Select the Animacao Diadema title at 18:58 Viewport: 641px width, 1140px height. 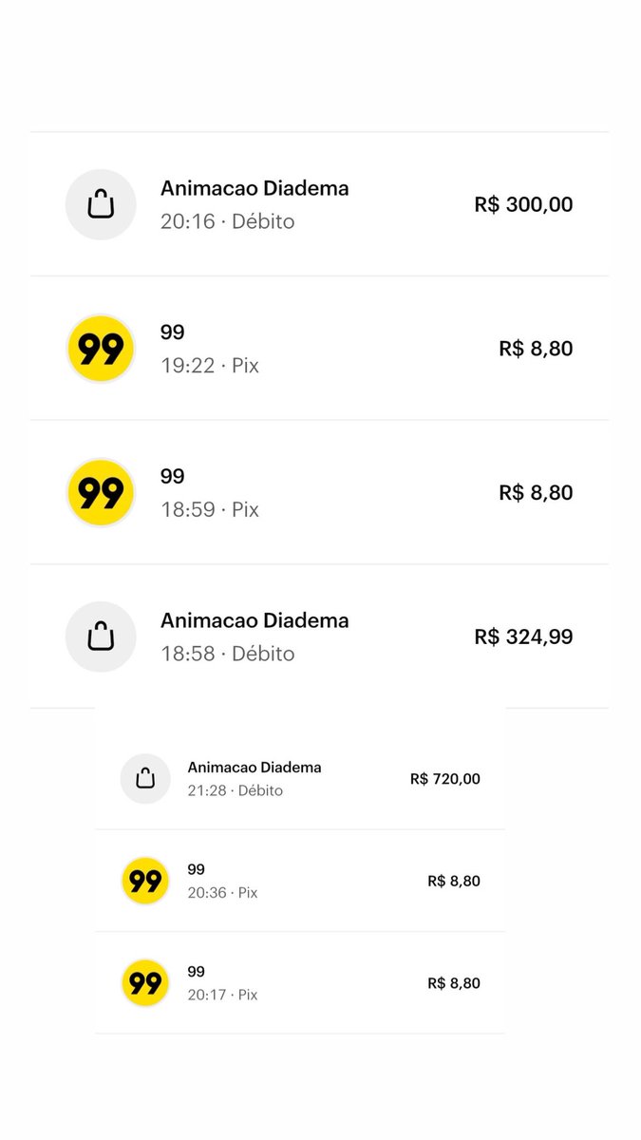click(x=255, y=620)
